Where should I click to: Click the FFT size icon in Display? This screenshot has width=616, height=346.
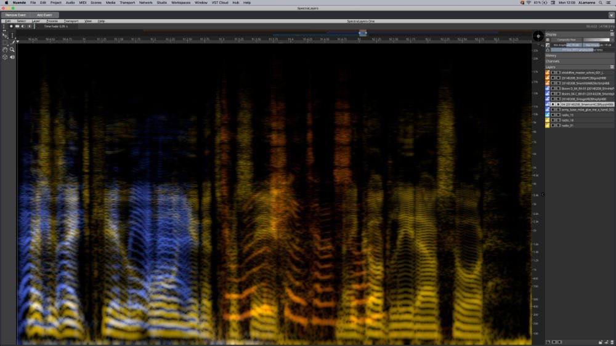click(548, 50)
